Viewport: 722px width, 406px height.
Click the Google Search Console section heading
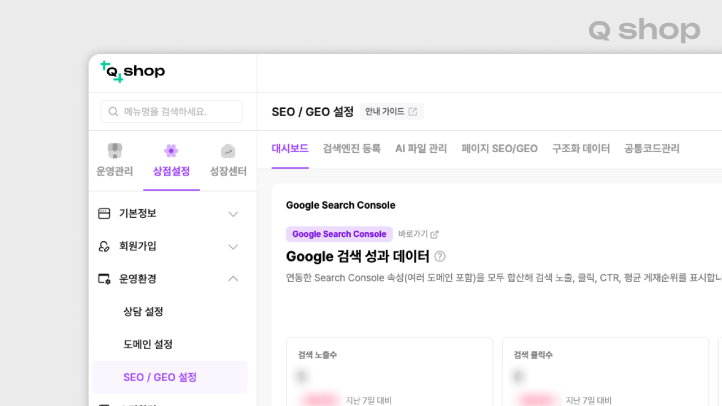coord(341,205)
